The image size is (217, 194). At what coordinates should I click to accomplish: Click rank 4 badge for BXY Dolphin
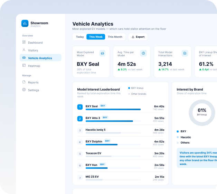[x=80, y=142]
